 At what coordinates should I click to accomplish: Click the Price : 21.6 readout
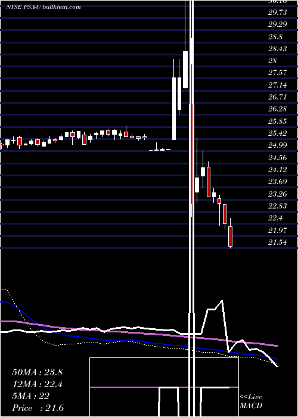click(38, 408)
